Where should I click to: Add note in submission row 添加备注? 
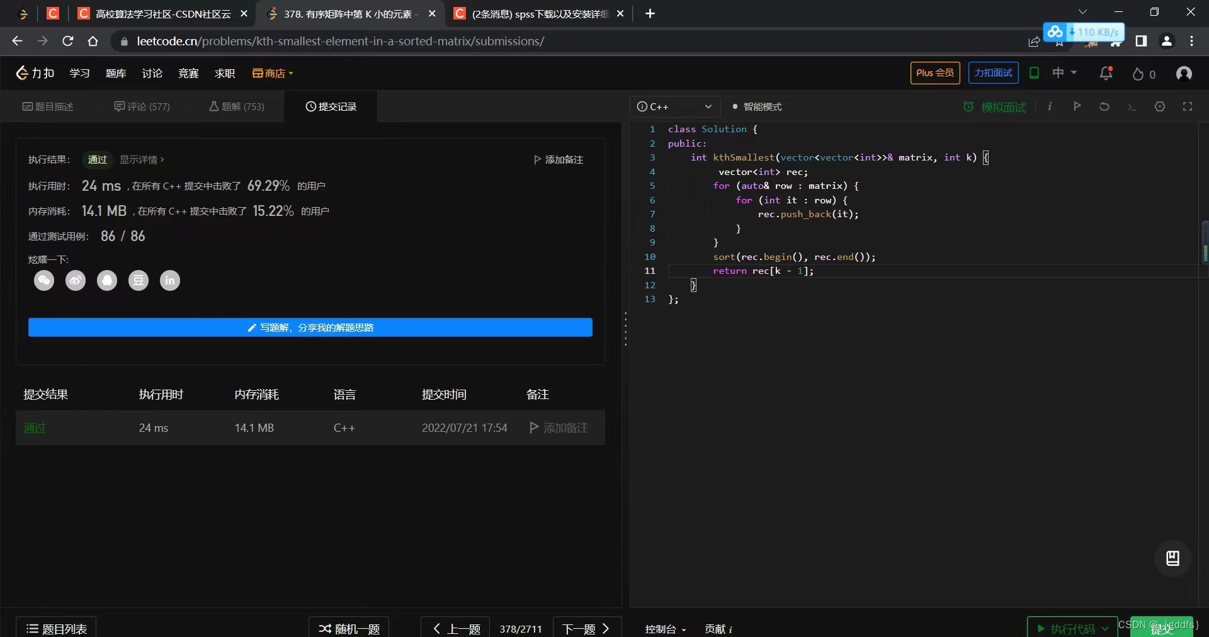[x=559, y=428]
